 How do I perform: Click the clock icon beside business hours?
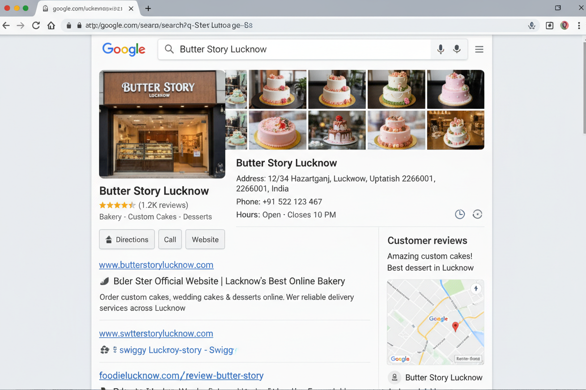tap(460, 214)
